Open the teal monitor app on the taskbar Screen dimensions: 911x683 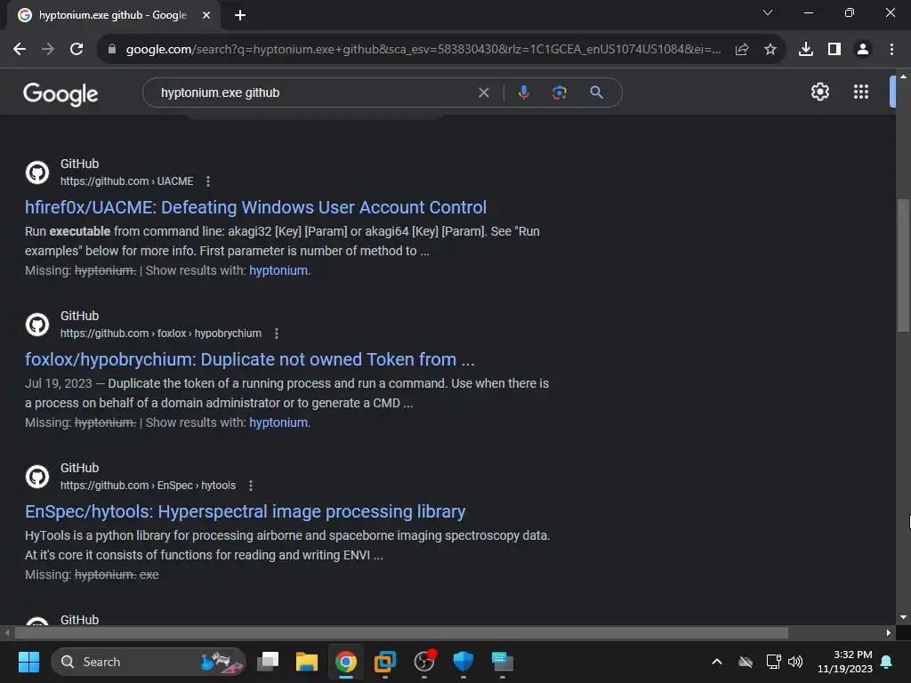tap(502, 662)
